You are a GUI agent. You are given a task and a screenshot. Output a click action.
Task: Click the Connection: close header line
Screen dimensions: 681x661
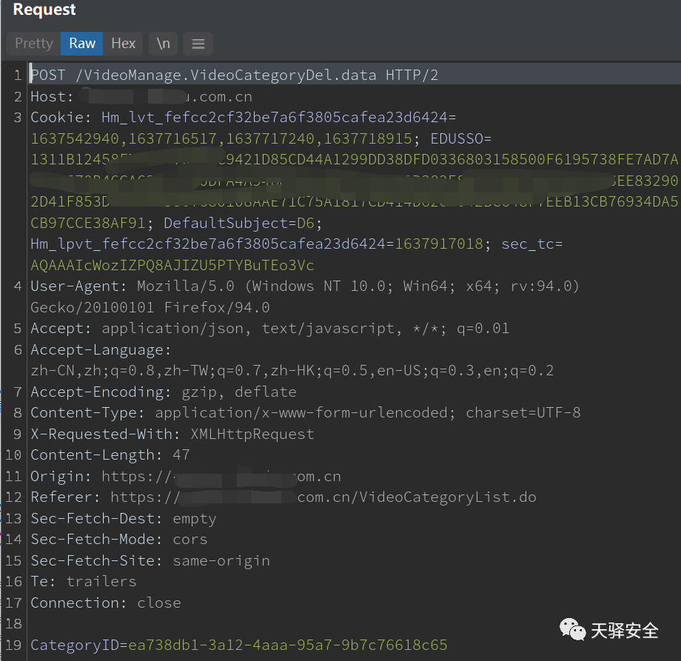(105, 603)
